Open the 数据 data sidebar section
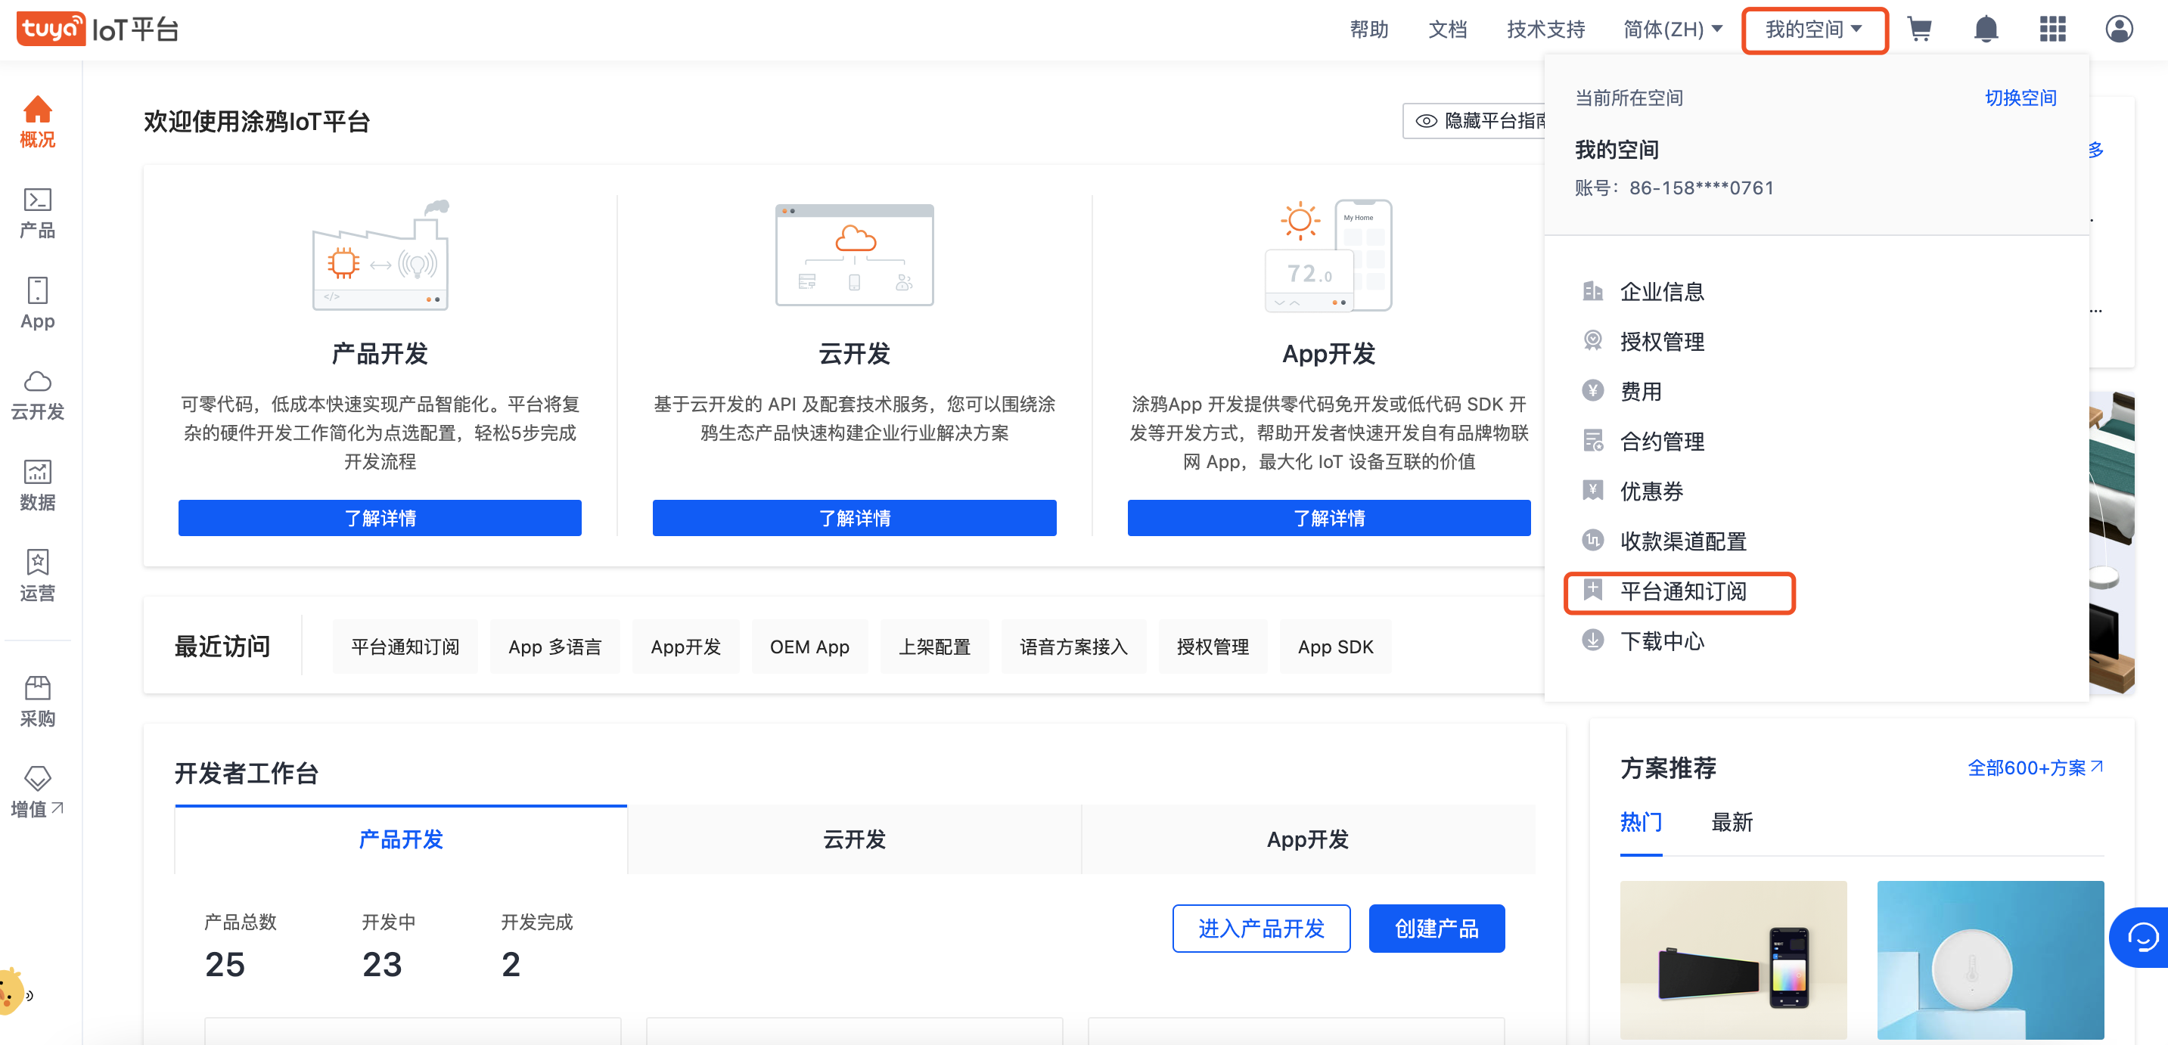2168x1045 pixels. 38,485
